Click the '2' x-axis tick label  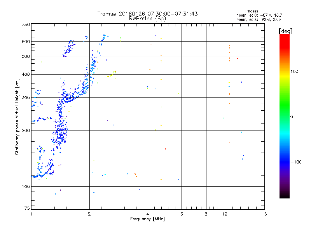click(x=89, y=214)
